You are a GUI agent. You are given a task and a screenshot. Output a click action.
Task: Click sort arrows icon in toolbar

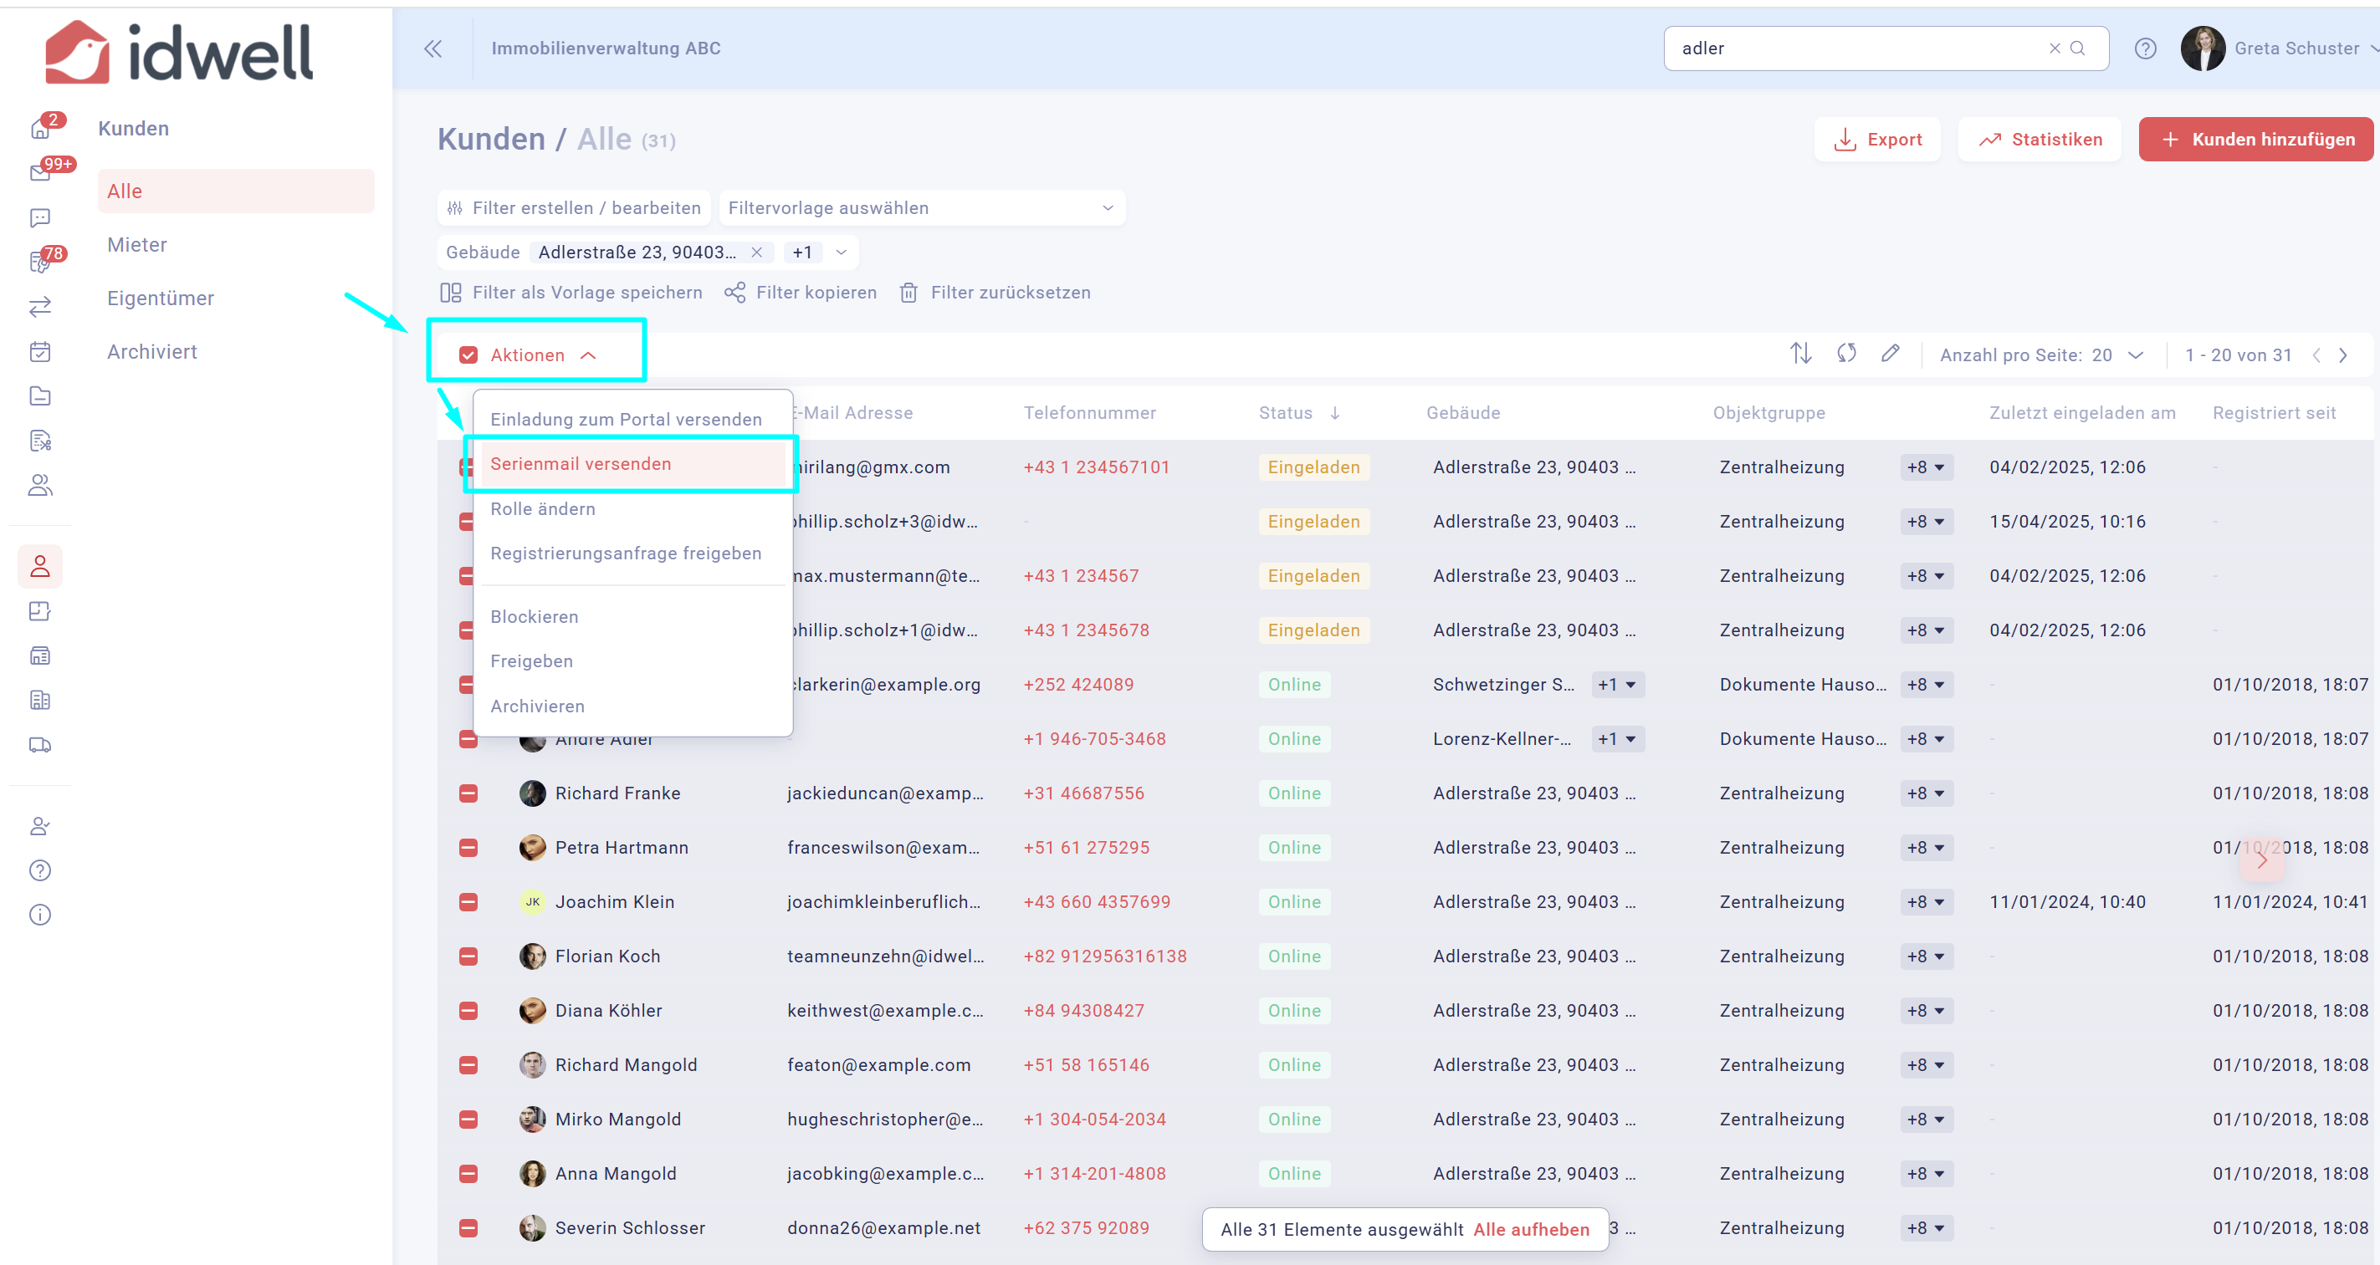[1801, 354]
